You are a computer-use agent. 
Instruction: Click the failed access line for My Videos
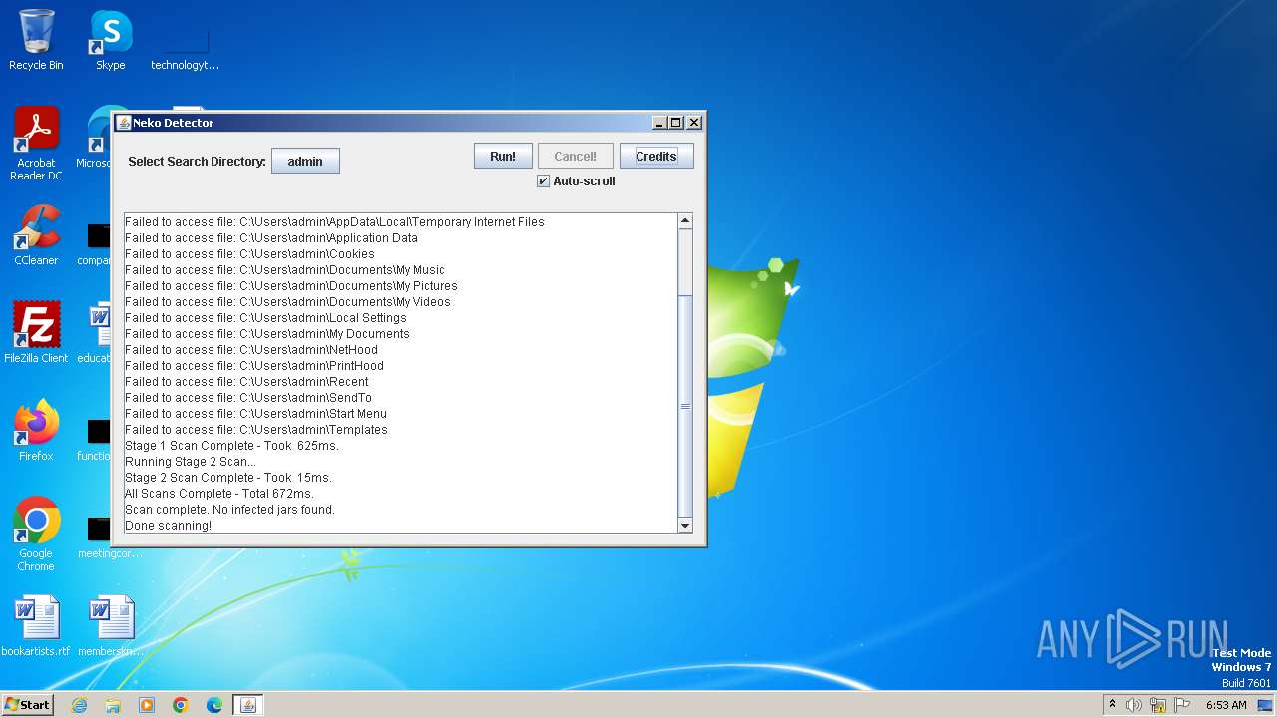(x=287, y=302)
